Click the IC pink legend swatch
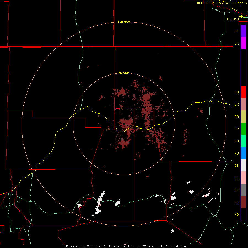248x248 pixels. coord(243,178)
